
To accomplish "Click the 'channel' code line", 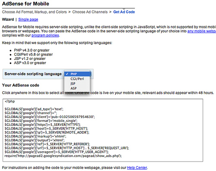I will coord(31,113).
